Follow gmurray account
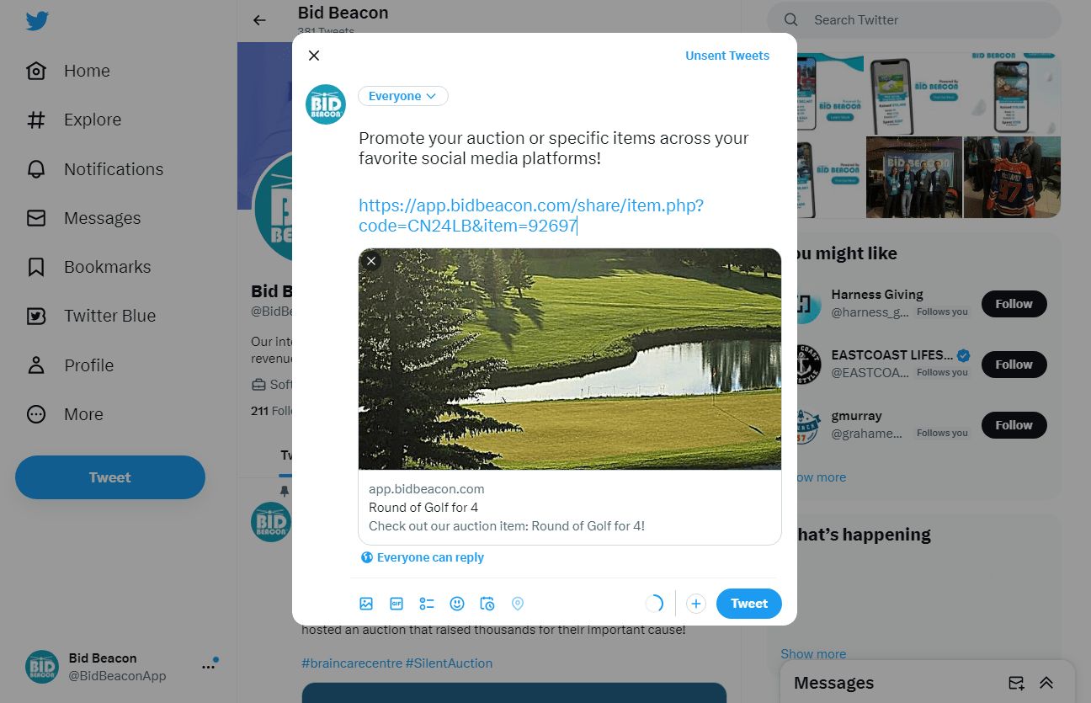The width and height of the screenshot is (1091, 703). point(1014,425)
